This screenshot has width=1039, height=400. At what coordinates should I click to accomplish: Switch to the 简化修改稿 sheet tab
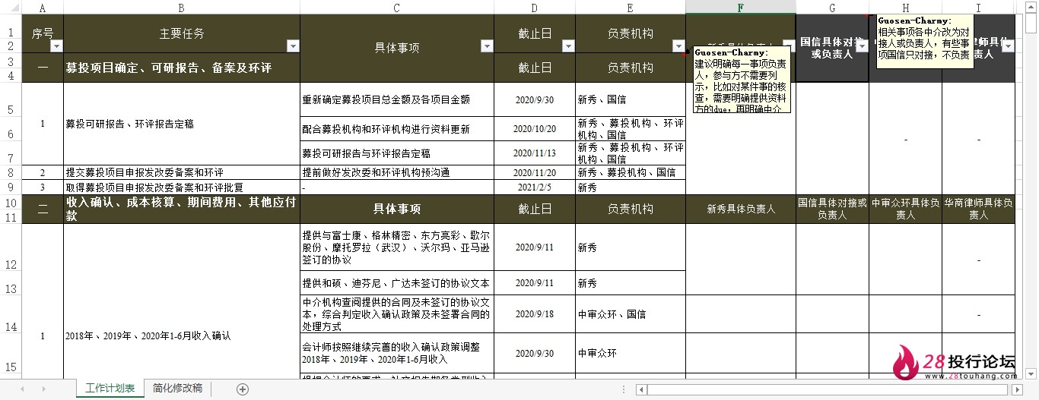(x=177, y=389)
